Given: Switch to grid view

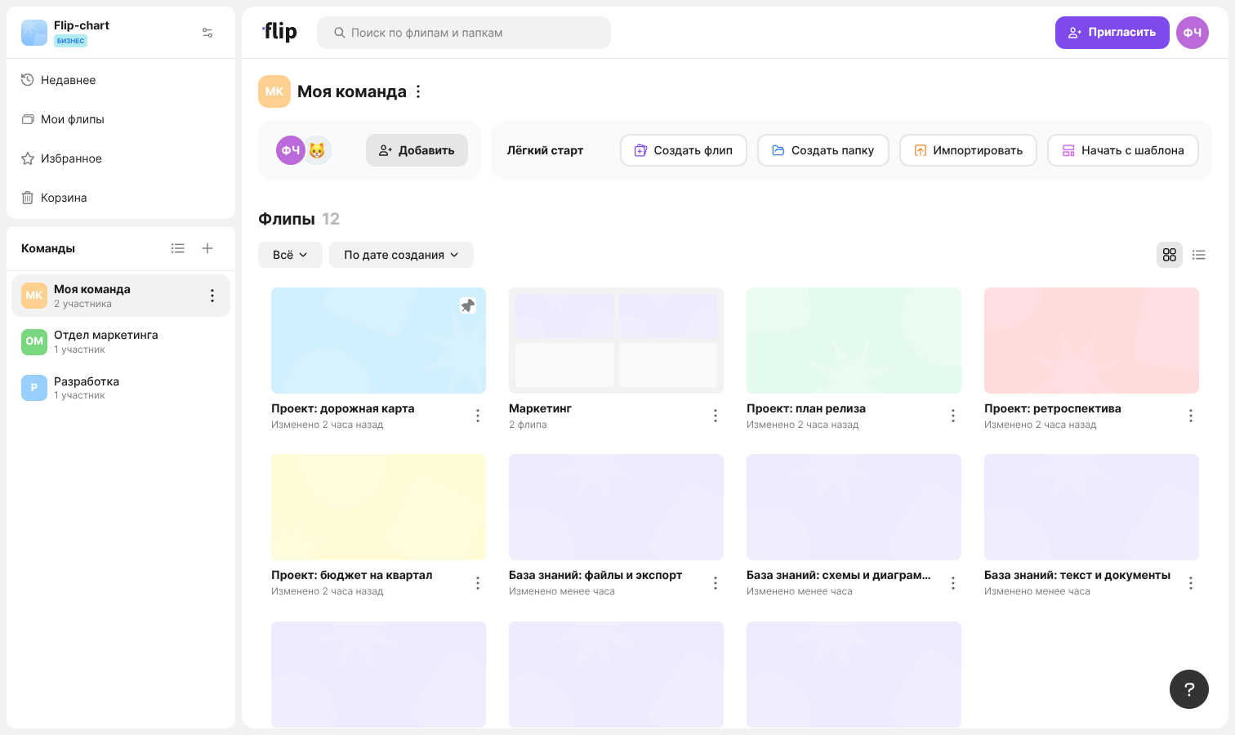Looking at the screenshot, I should click(1170, 255).
